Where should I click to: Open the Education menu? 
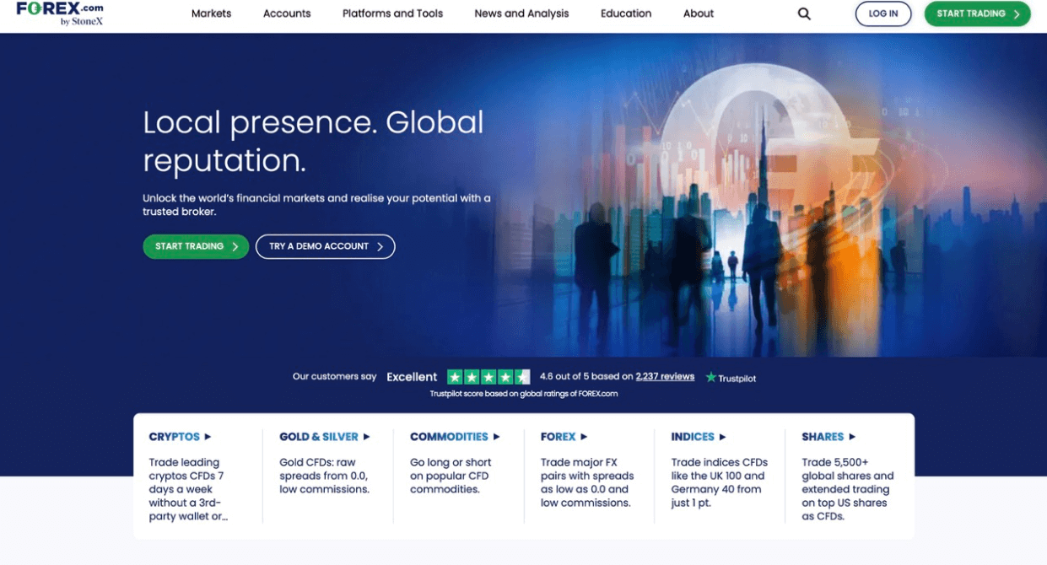626,13
